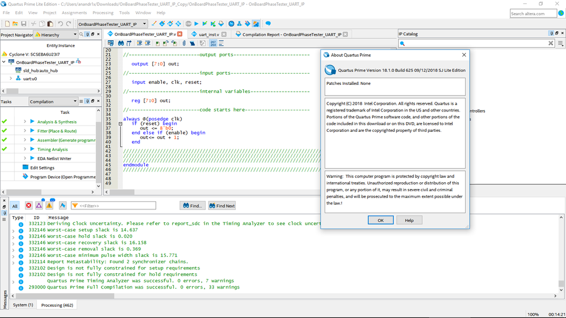Click the Edit Settings task icon
The height and width of the screenshot is (318, 566).
25,167
